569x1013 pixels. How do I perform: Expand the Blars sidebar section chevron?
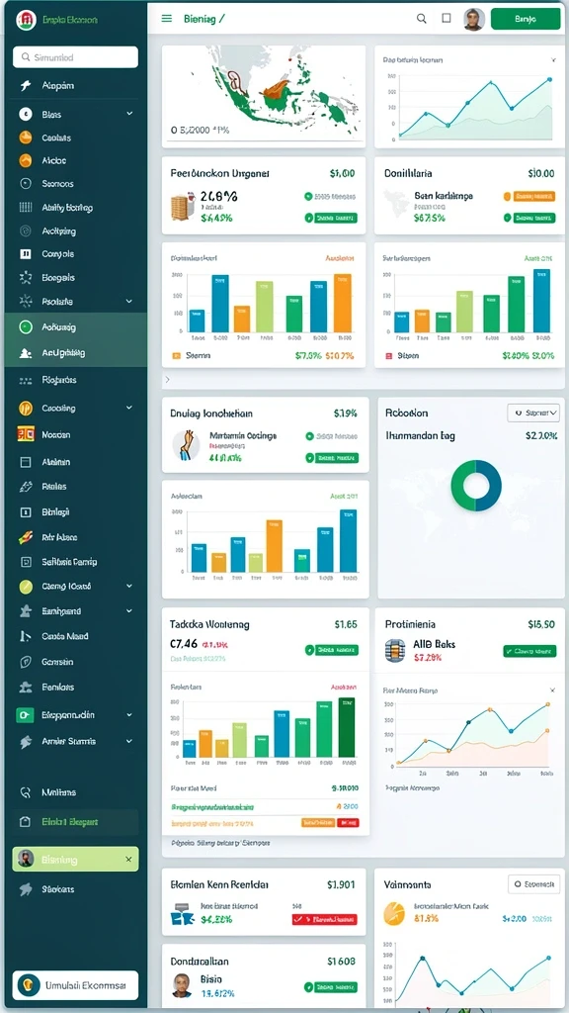point(129,114)
